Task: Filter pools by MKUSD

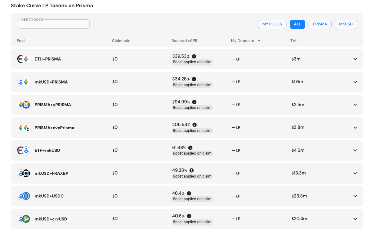Action: [x=346, y=24]
